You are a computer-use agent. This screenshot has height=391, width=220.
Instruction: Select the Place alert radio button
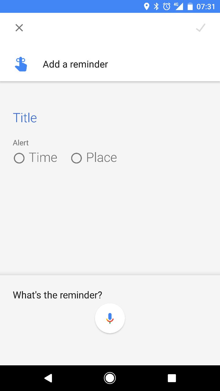coord(76,158)
